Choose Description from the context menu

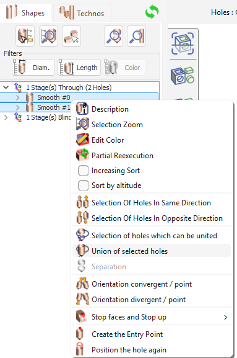(152, 109)
